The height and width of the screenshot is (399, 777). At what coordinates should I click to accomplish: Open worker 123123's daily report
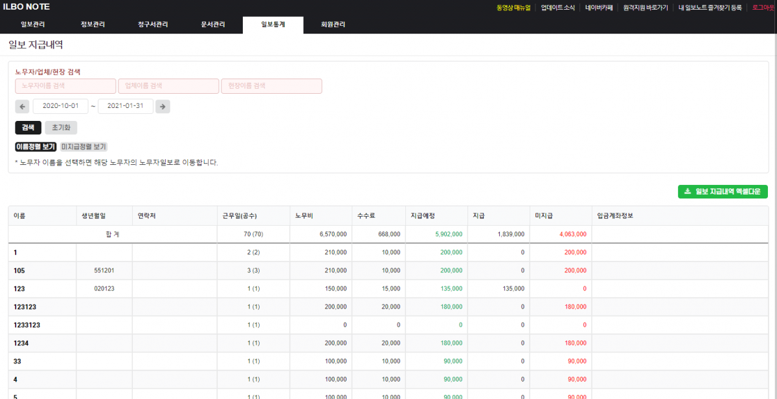[27, 307]
